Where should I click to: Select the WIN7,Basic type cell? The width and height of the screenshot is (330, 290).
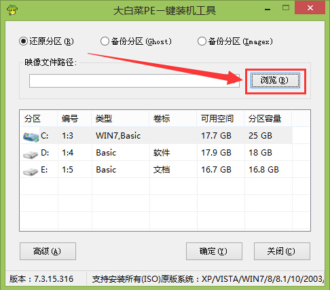click(x=118, y=136)
